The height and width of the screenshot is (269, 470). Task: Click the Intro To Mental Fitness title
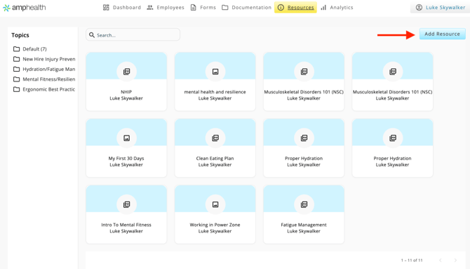126,225
